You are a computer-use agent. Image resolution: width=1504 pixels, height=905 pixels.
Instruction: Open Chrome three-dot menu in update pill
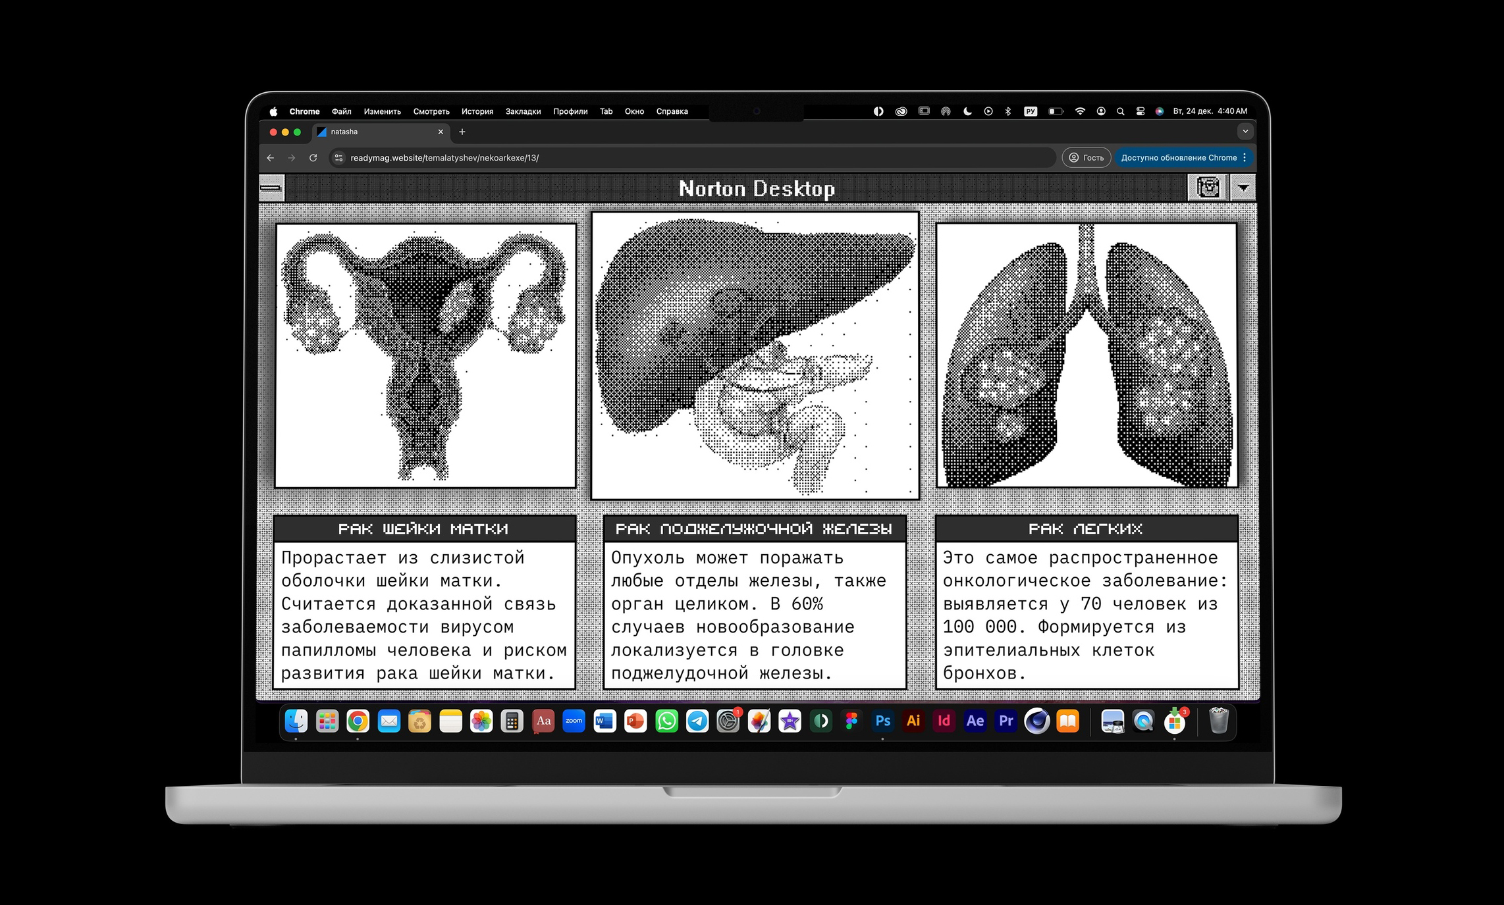pos(1245,158)
